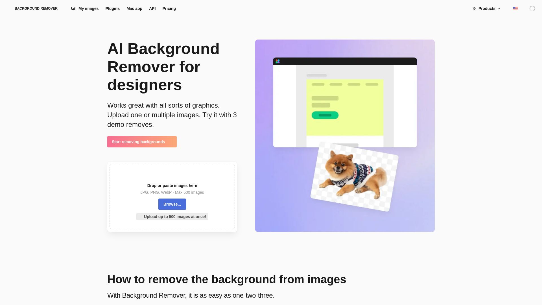Image resolution: width=542 pixels, height=305 pixels.
Task: Navigate to the Mac app page
Action: click(x=134, y=8)
